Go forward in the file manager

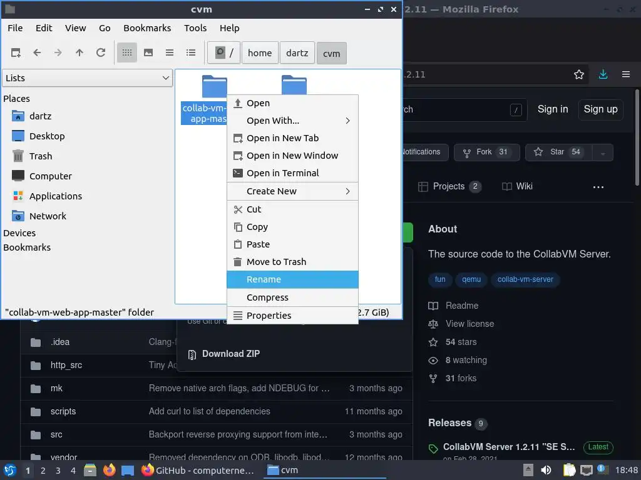[58, 52]
